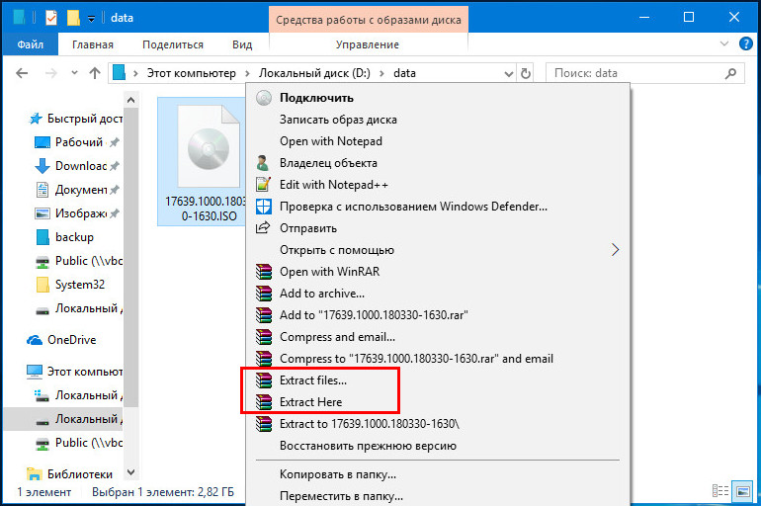This screenshot has height=506, width=761.
Task: Switch to details view layout icon
Action: 720,491
